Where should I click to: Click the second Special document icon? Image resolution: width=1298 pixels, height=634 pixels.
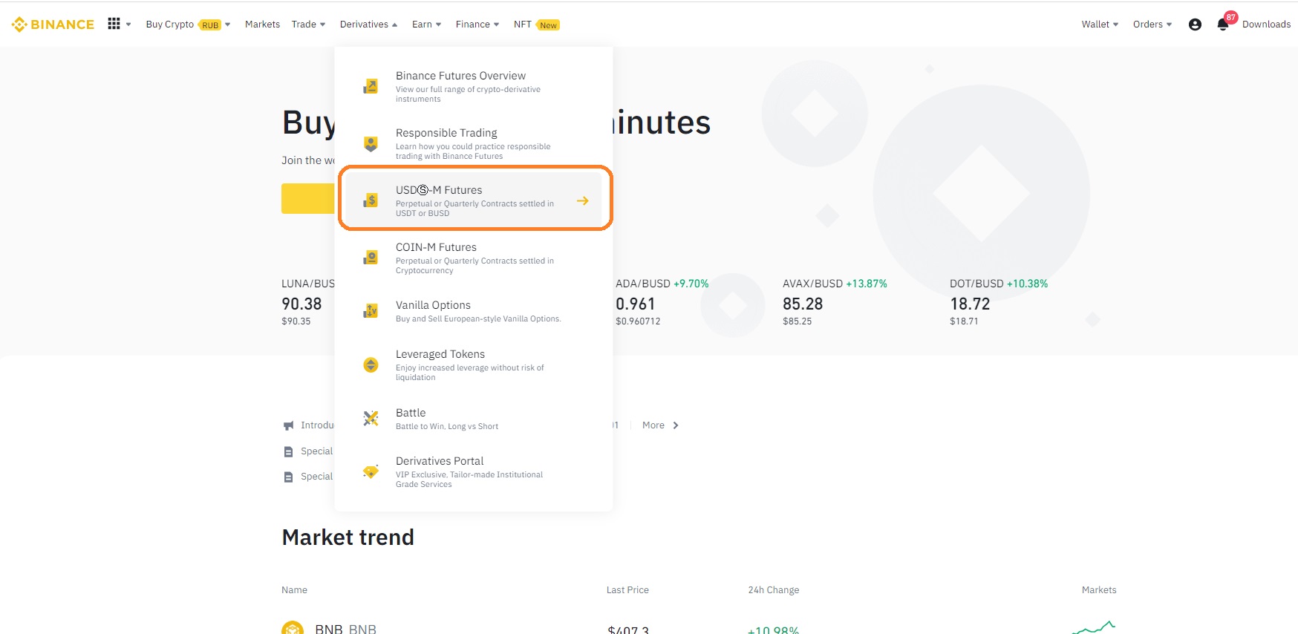[x=288, y=477]
